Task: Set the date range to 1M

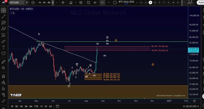Action: click(x=21, y=106)
